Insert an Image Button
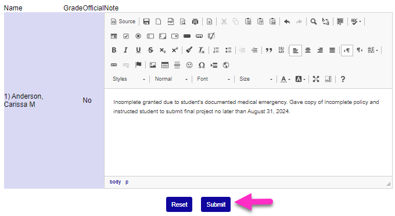This screenshot has height=216, width=395. click(x=199, y=36)
